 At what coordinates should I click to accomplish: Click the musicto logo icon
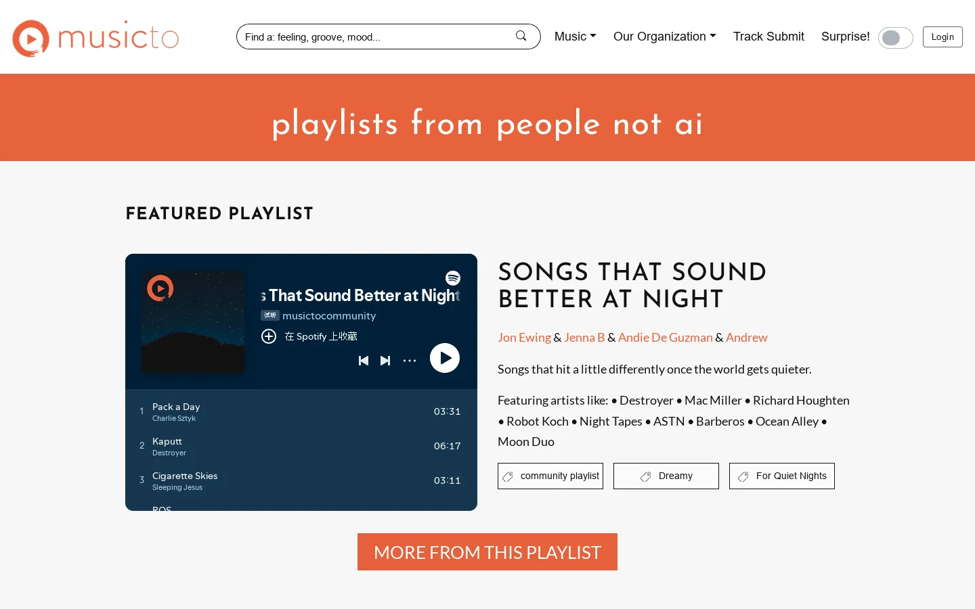(x=31, y=39)
